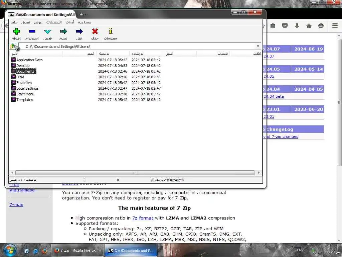Click the blue minus Extract (استخراج) icon
The width and height of the screenshot is (342, 257).
32,31
